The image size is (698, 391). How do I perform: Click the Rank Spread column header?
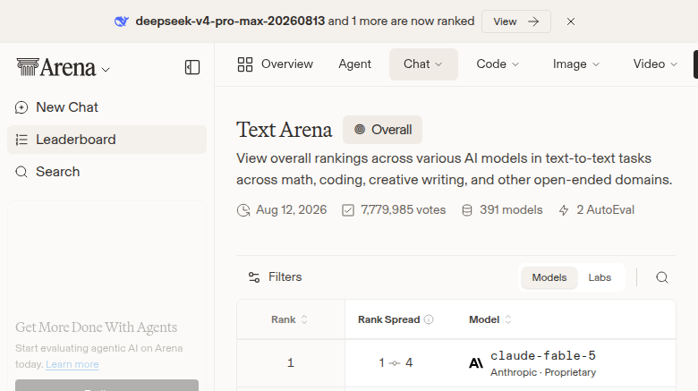[388, 319]
